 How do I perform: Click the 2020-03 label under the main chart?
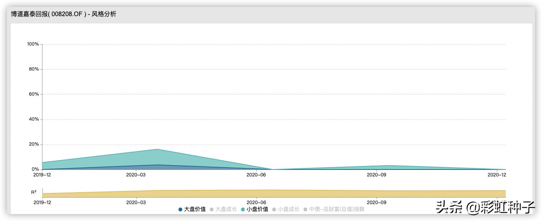(136, 175)
